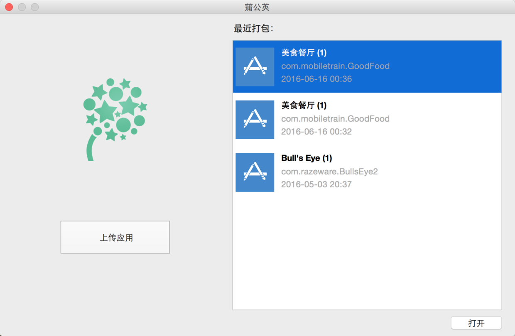Click the green dandelion logo
This screenshot has width=515, height=336.
pyautogui.click(x=115, y=119)
